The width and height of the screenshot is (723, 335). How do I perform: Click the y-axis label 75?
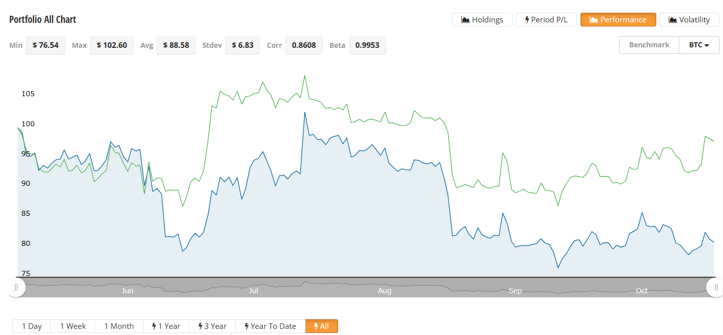pos(25,274)
